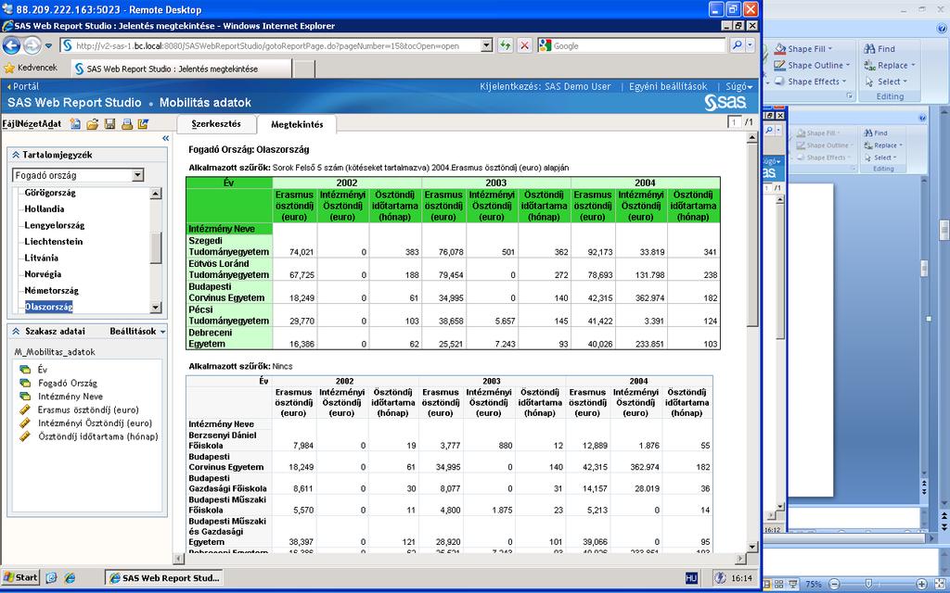The image size is (950, 593).
Task: Click the country list scroll down arrow
Action: point(156,308)
